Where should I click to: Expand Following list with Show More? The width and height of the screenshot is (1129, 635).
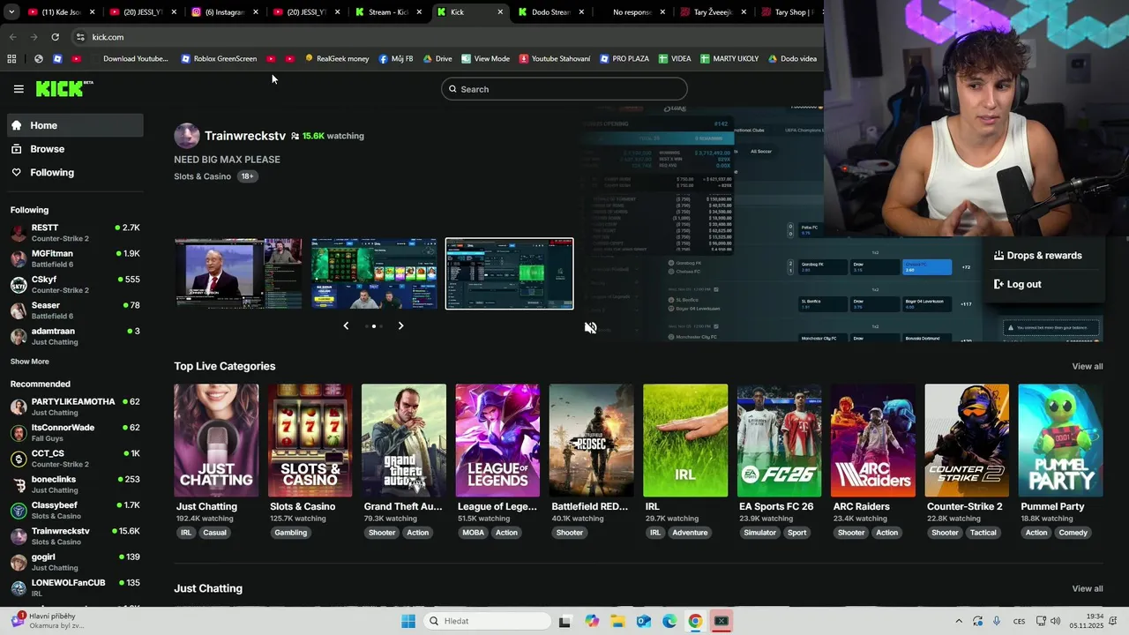click(x=29, y=362)
